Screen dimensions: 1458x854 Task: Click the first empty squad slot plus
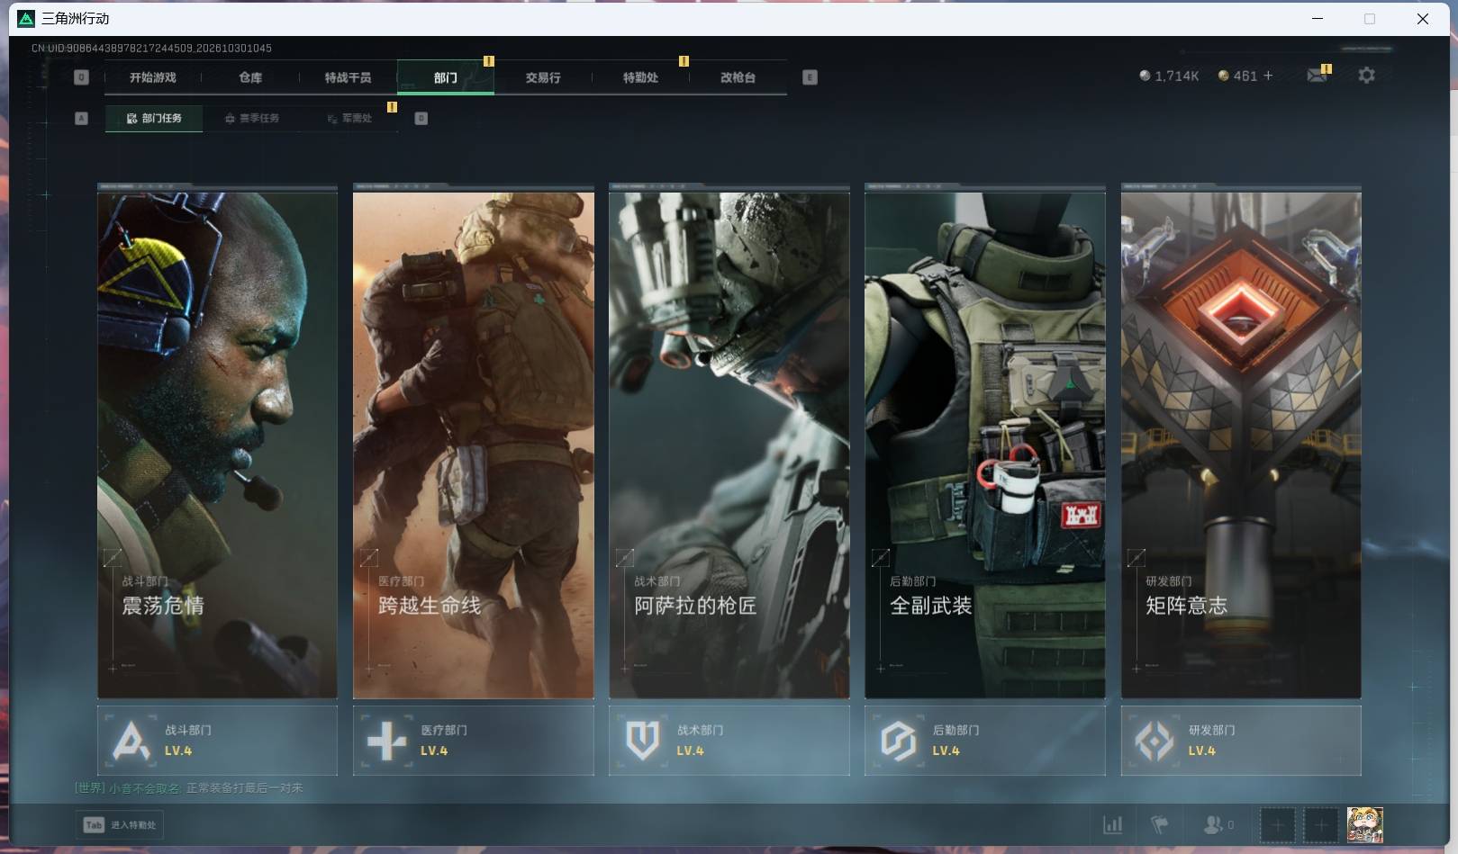coord(1277,824)
